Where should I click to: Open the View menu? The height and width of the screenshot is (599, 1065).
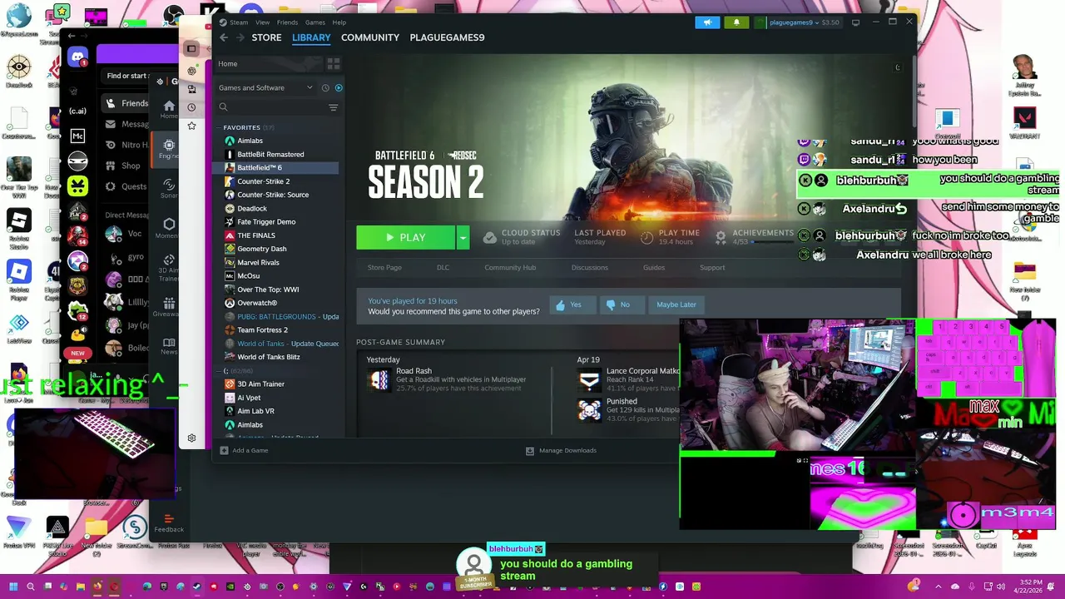(x=263, y=22)
